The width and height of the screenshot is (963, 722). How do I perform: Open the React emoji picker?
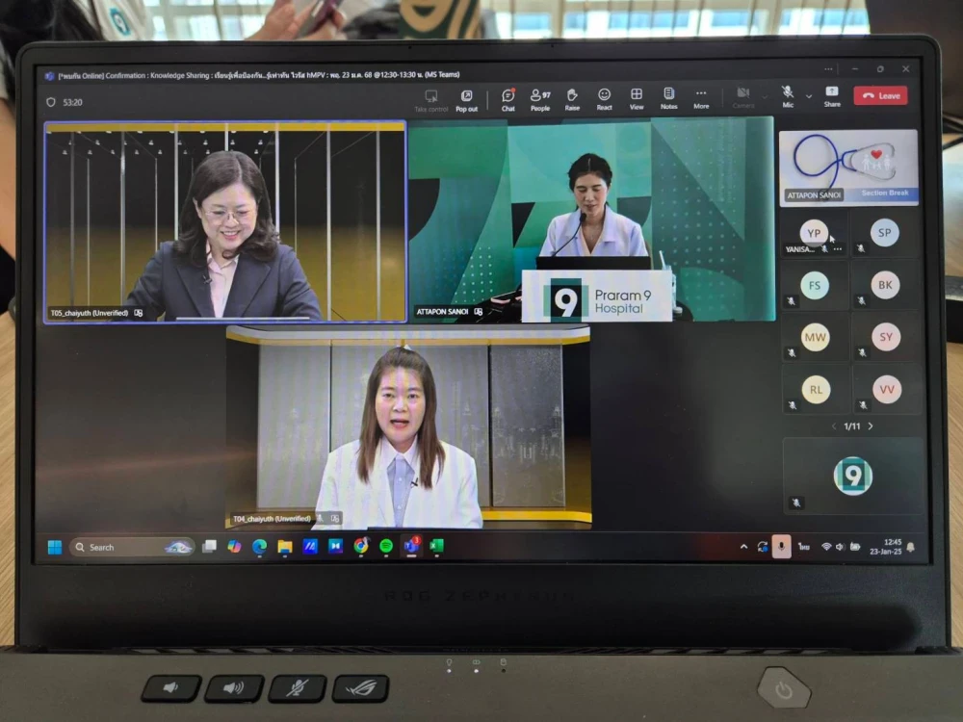[x=604, y=96]
